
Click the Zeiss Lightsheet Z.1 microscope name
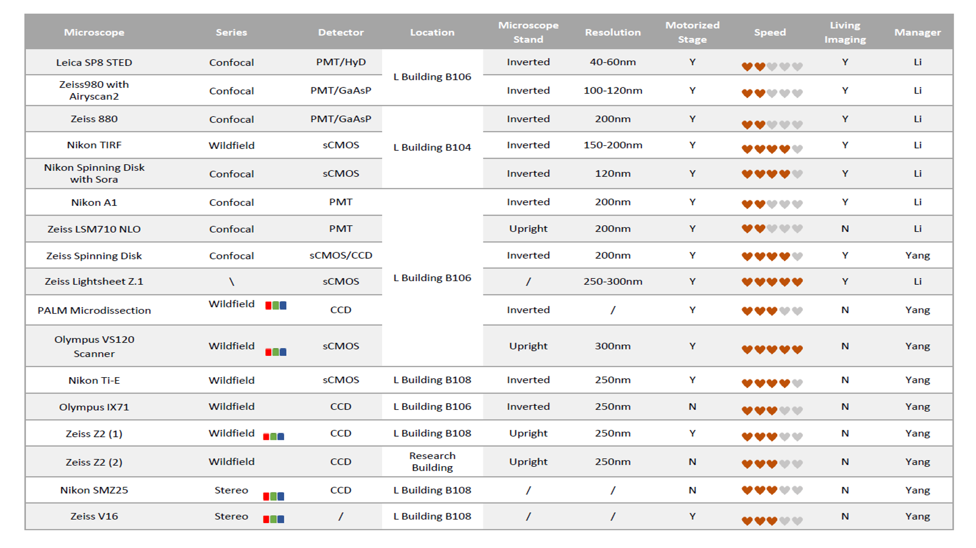(94, 282)
